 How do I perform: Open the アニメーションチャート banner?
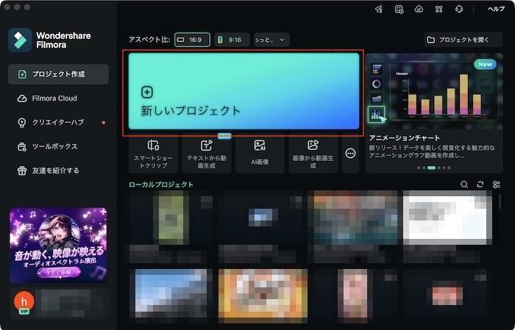coord(434,113)
